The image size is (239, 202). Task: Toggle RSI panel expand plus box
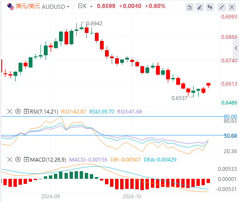coord(26,111)
